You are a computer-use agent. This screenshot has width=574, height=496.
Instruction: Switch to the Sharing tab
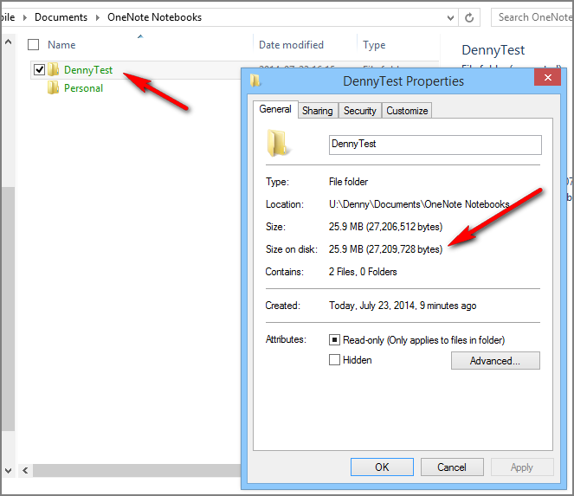317,111
